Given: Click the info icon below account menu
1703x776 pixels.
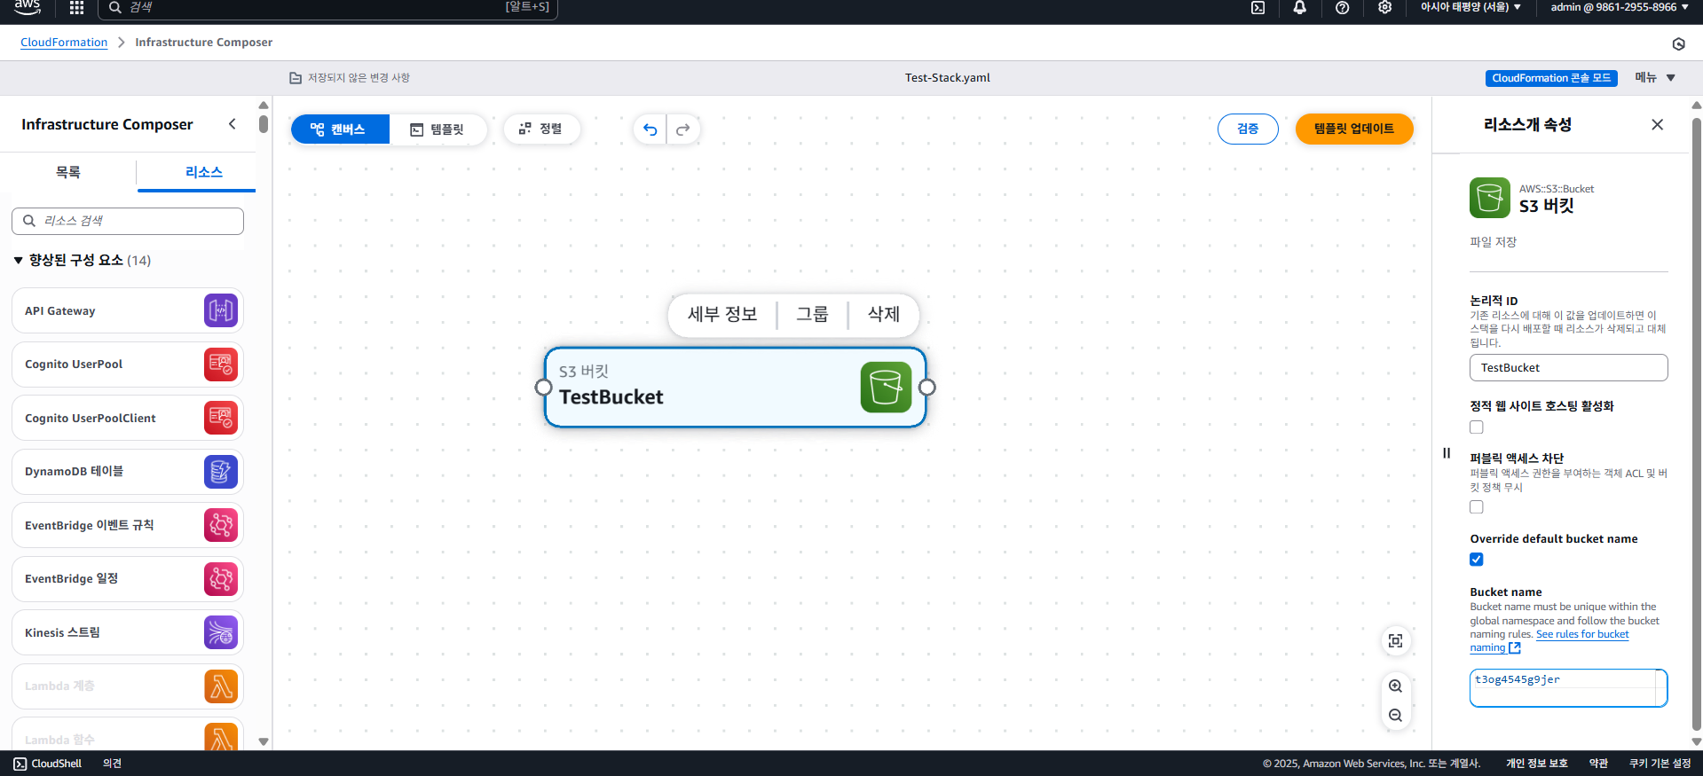Looking at the screenshot, I should pos(1678,44).
